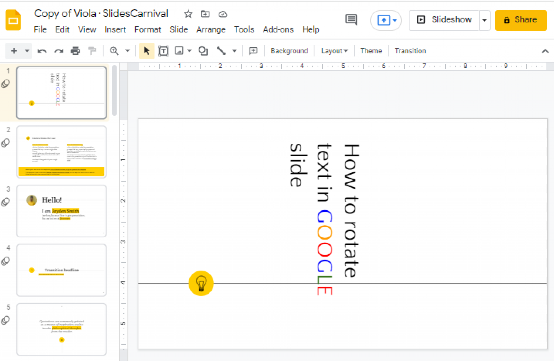Viewport: 554px width, 361px height.
Task: Open the Transition panel
Action: (410, 51)
